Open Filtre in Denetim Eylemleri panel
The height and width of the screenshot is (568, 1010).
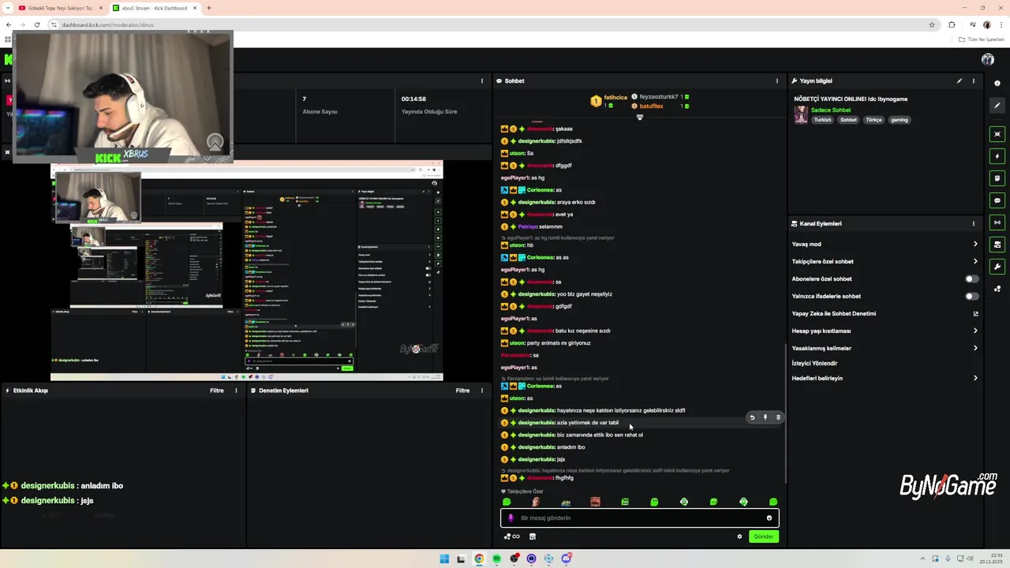(462, 390)
